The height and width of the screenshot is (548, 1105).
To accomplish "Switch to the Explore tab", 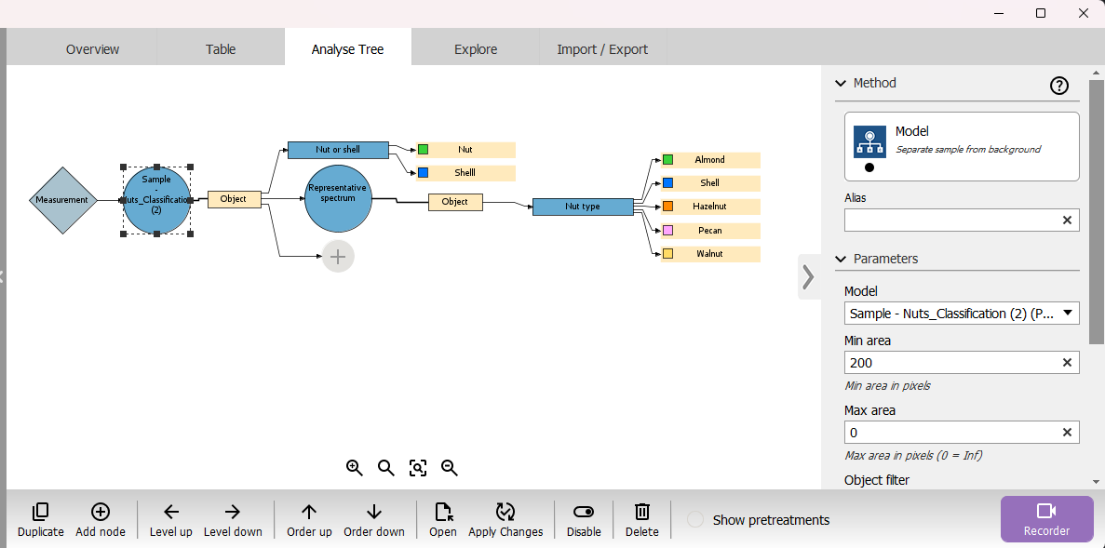I will pyautogui.click(x=475, y=49).
